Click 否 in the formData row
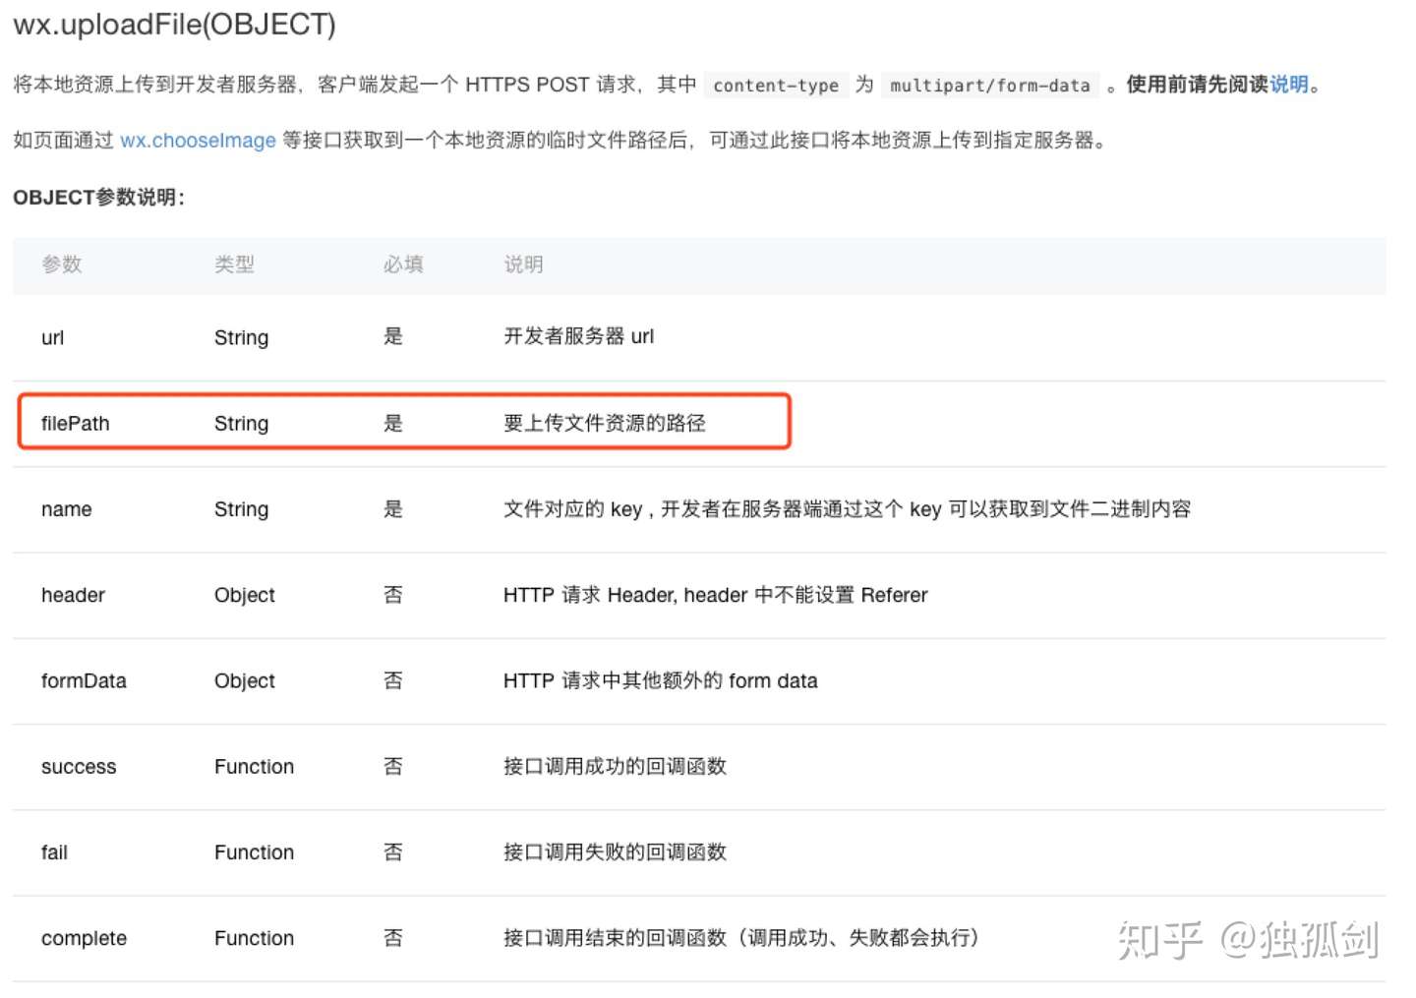Screen dimensions: 1416x998 393,679
